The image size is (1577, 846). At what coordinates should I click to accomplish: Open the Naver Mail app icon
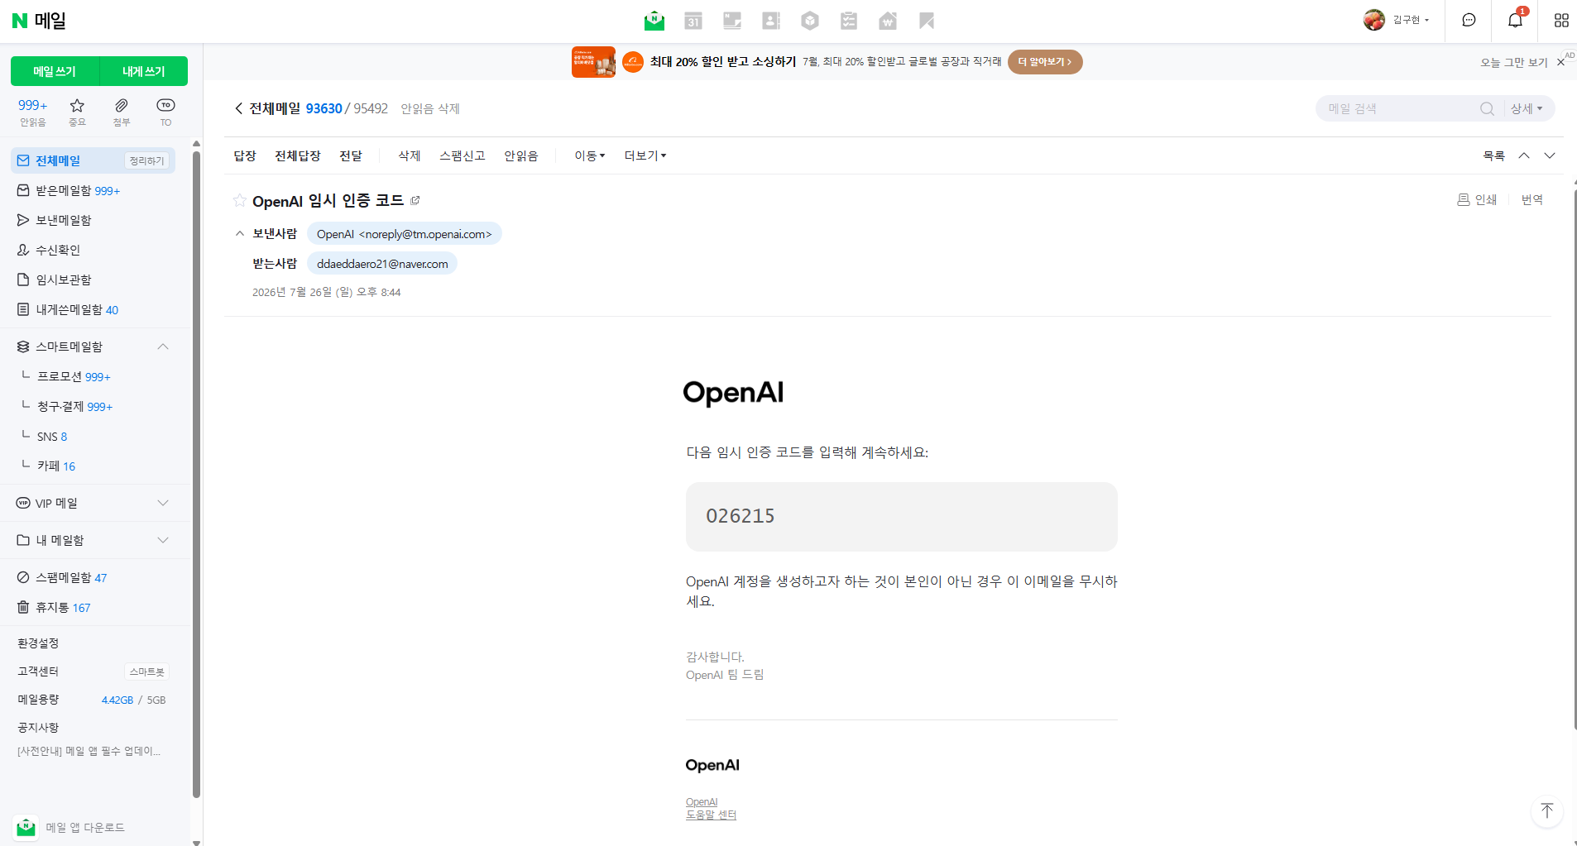pyautogui.click(x=654, y=21)
